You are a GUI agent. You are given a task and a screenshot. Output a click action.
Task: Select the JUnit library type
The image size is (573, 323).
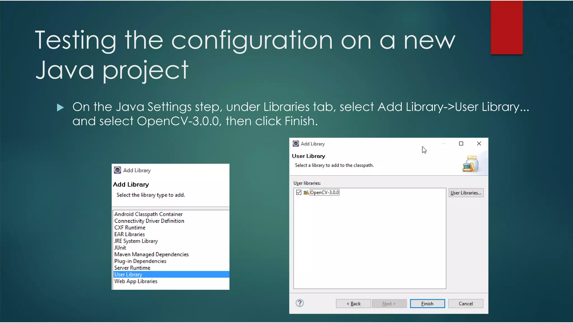[120, 248]
